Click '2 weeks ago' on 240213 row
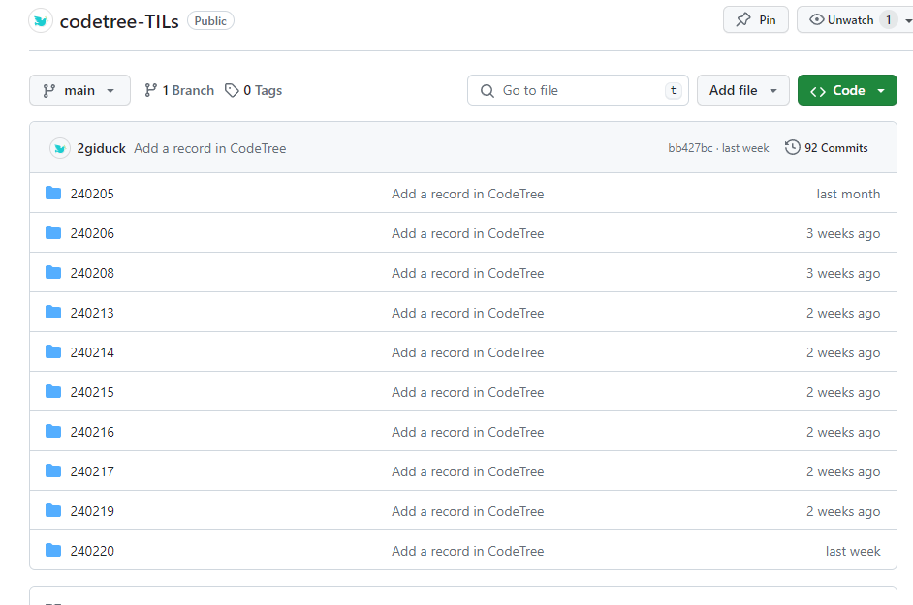 point(843,313)
